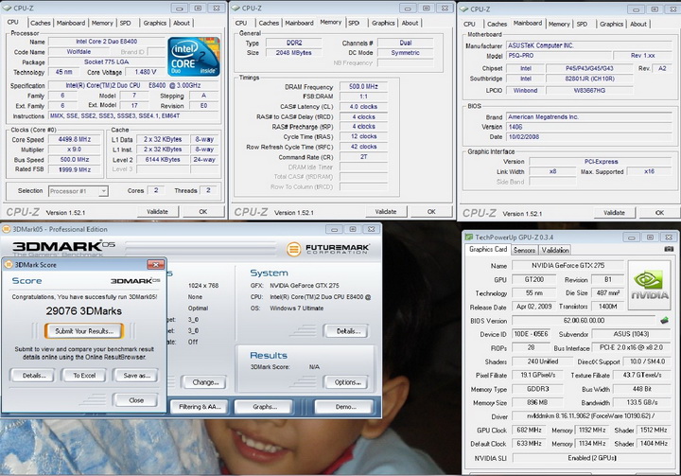Screen dimensions: 681x476
Task: Select the Sensors tab in GPU-Z
Action: tap(524, 250)
